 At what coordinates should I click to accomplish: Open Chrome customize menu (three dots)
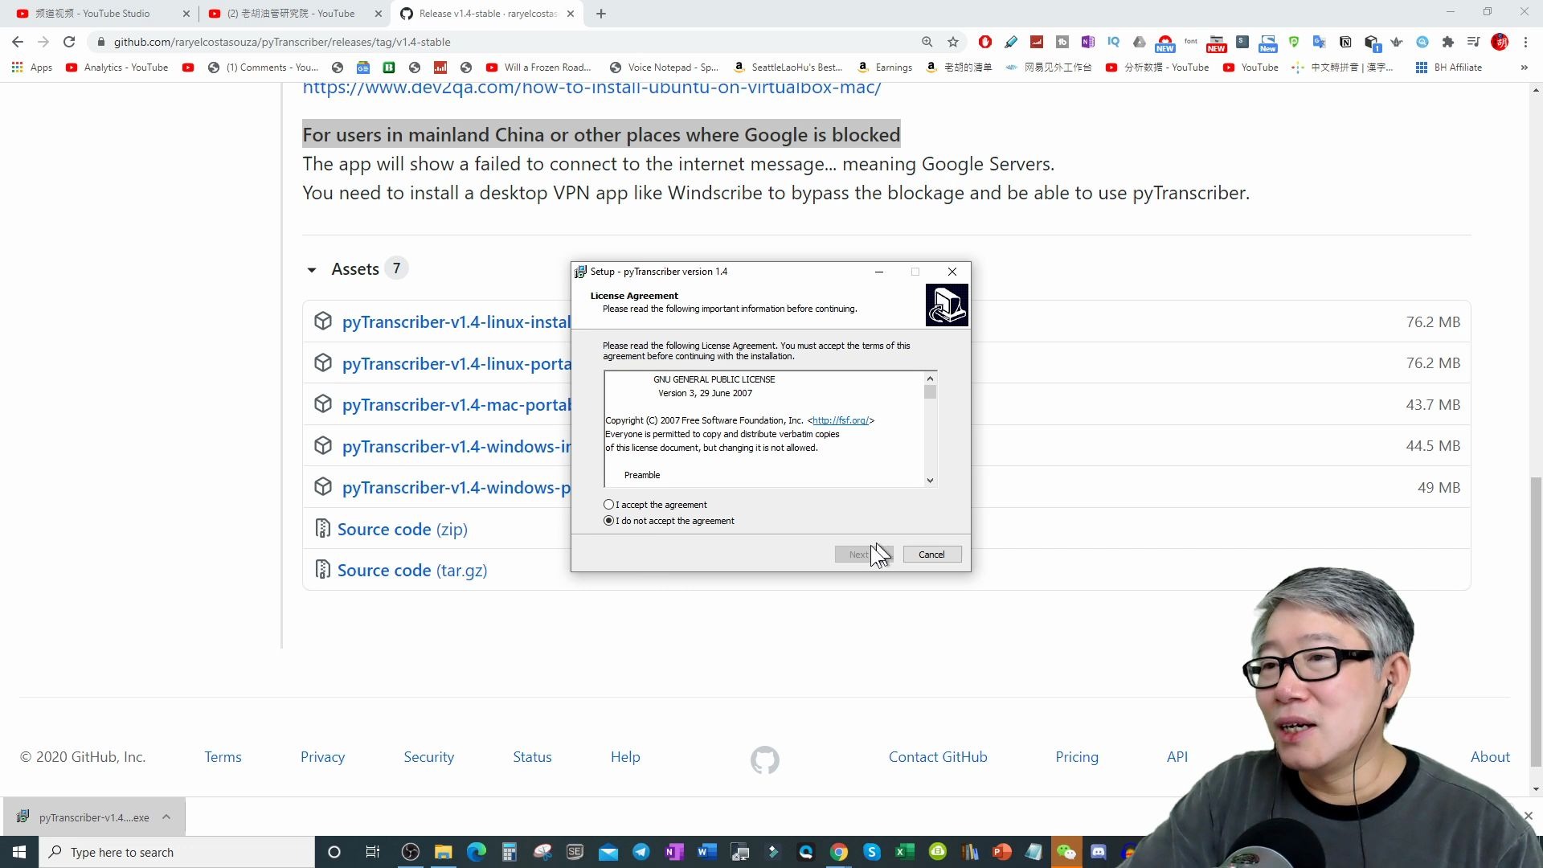coord(1525,42)
